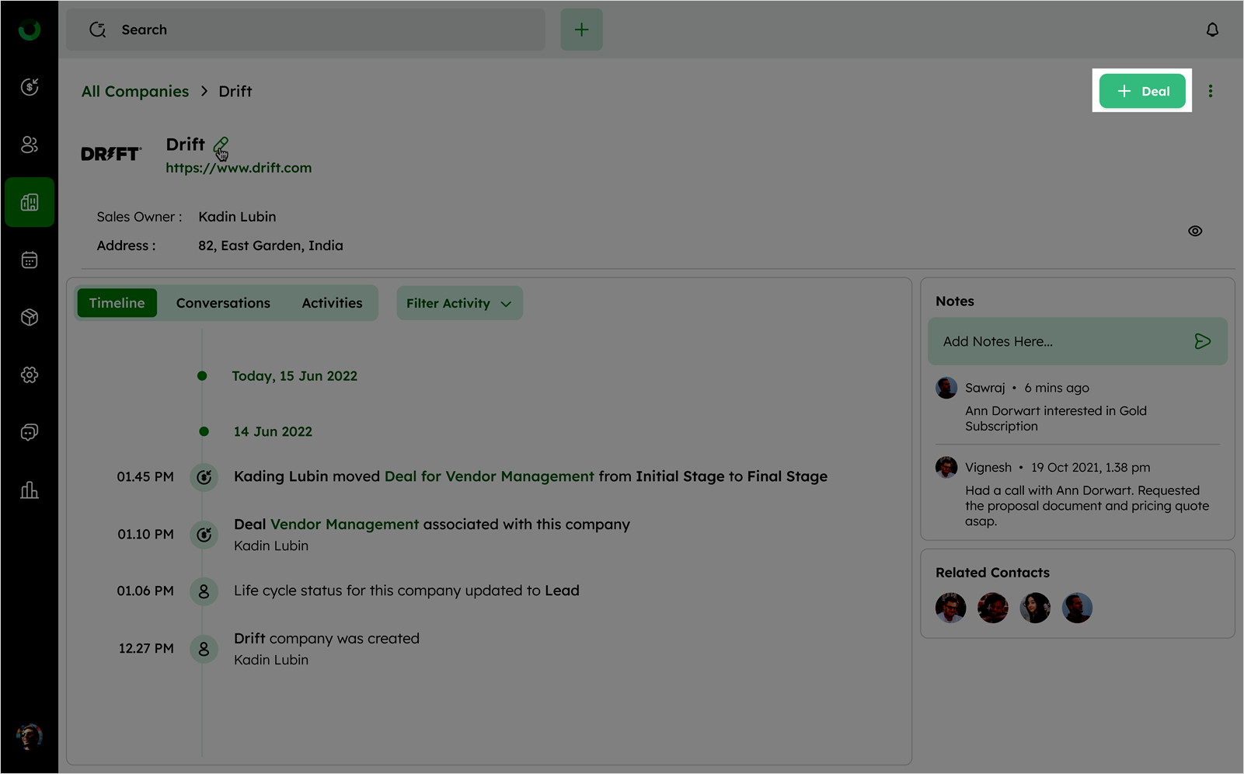Open the Chat bot icon in sidebar
The width and height of the screenshot is (1244, 774).
coord(30,432)
